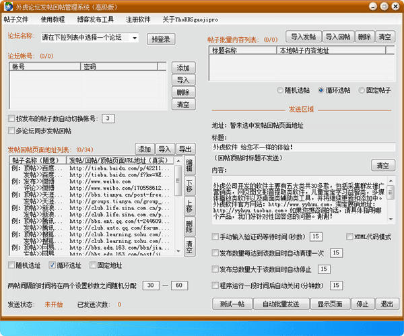Click the 导入发帖 button
Screen dimensions: 404x336
point(302,36)
